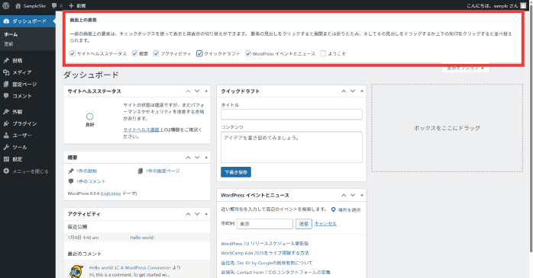Click the コメント bubble icon in sidebar
533x278 pixels.
pyautogui.click(x=6, y=96)
